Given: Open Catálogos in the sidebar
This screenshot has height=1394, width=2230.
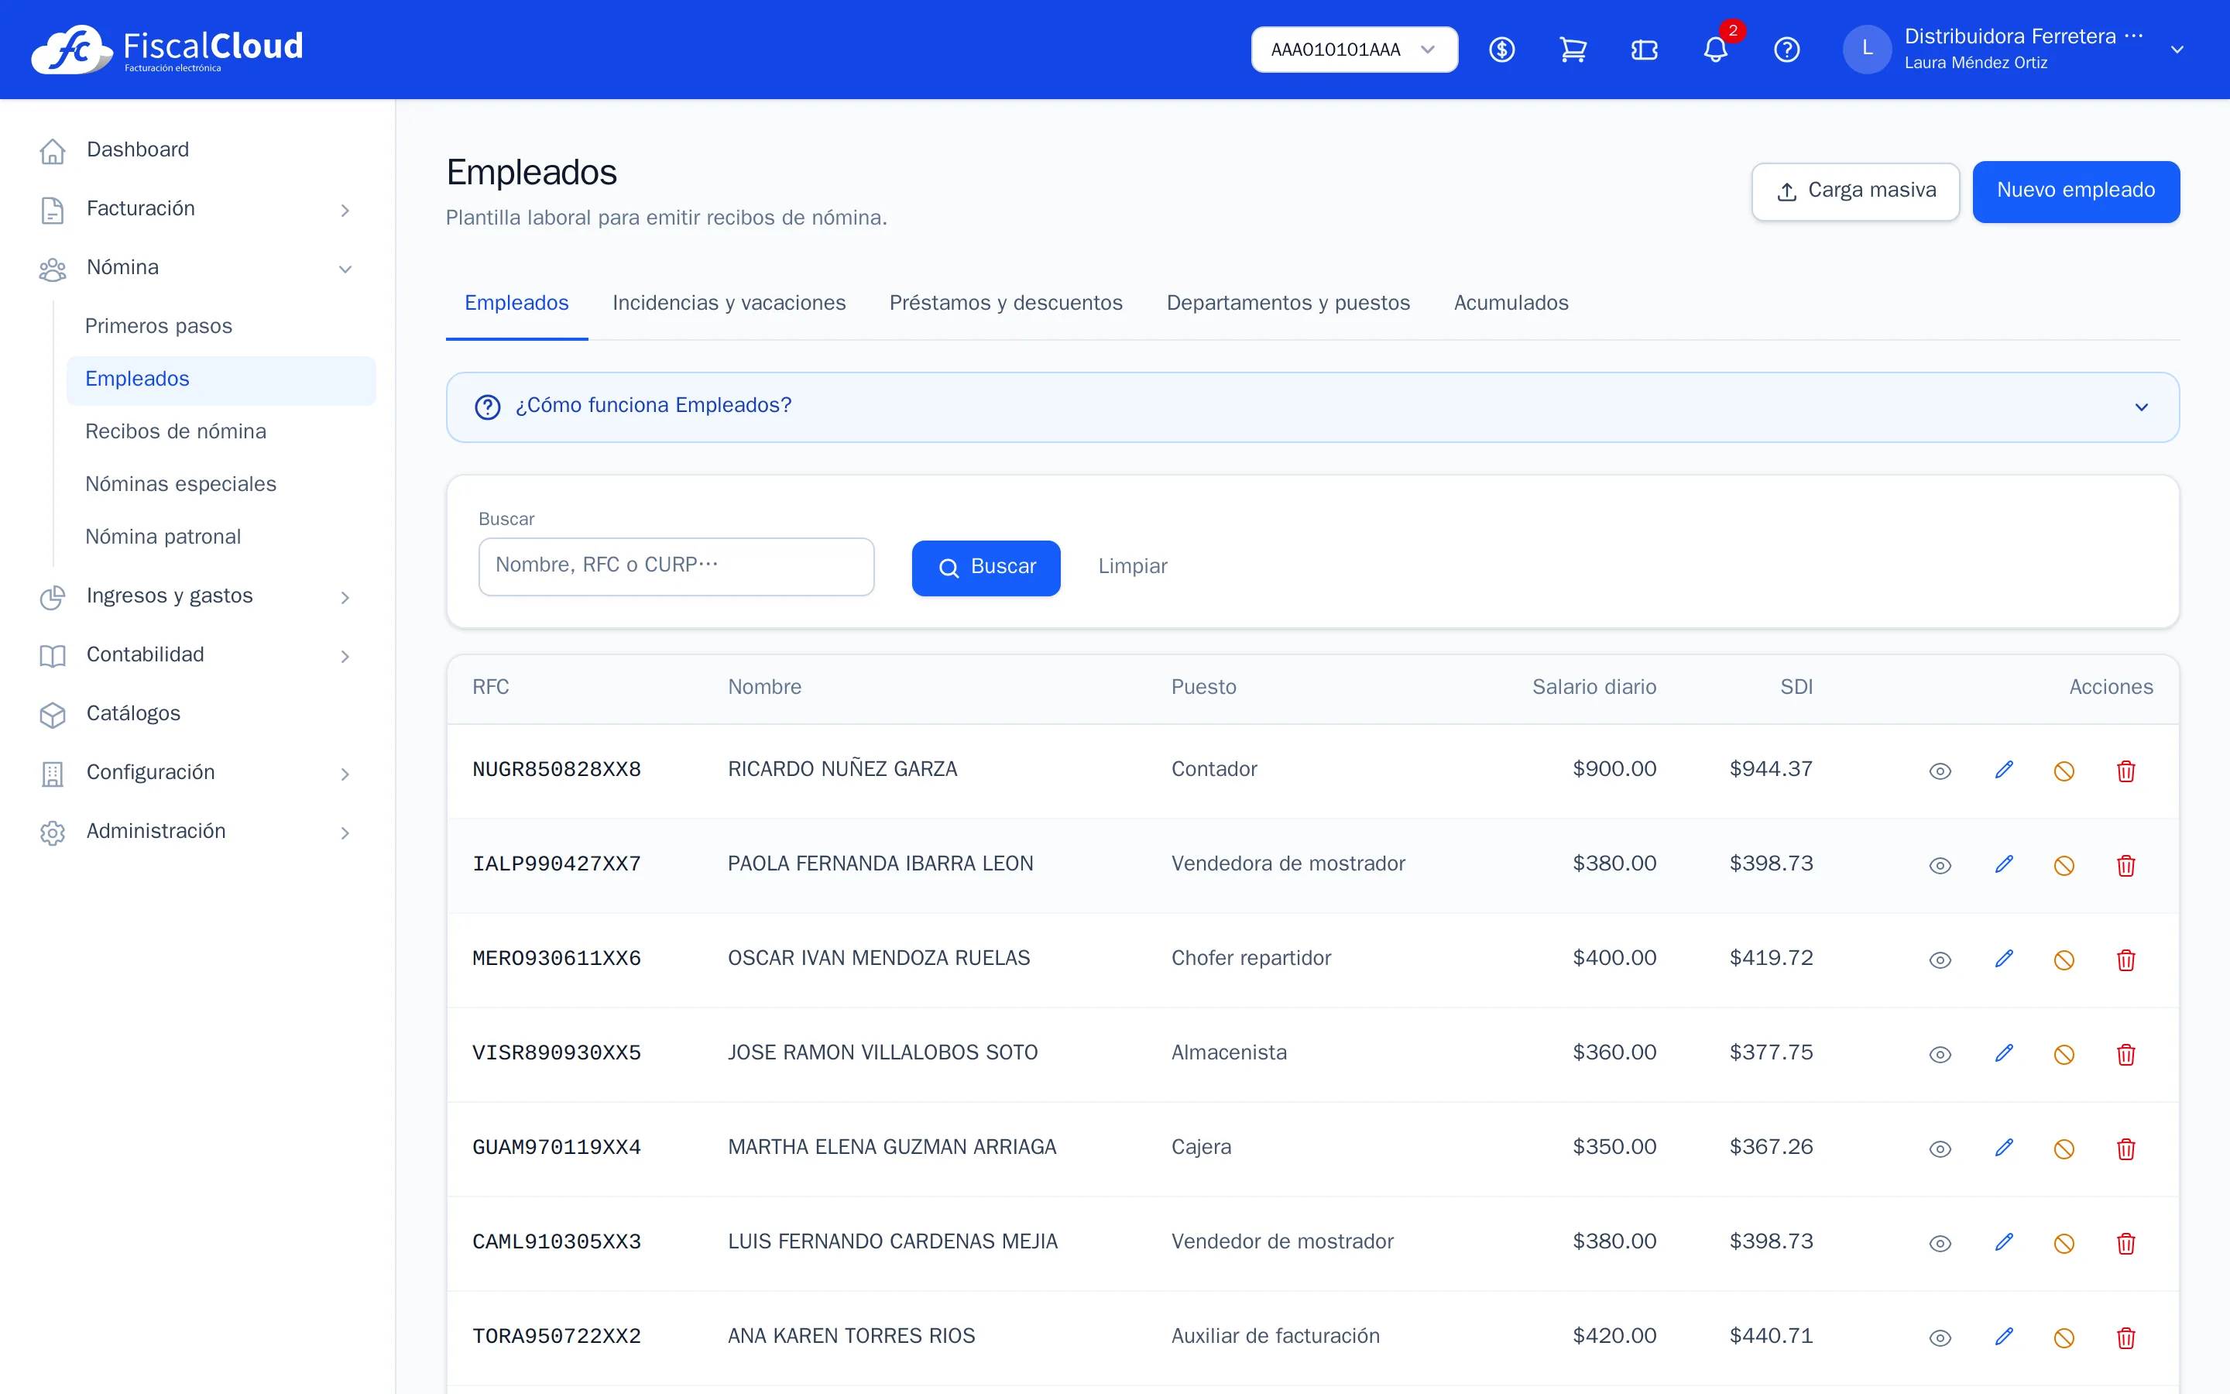Looking at the screenshot, I should coord(196,715).
